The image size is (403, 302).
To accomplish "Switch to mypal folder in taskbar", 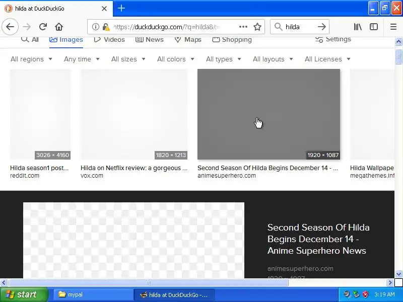I will click(x=93, y=294).
